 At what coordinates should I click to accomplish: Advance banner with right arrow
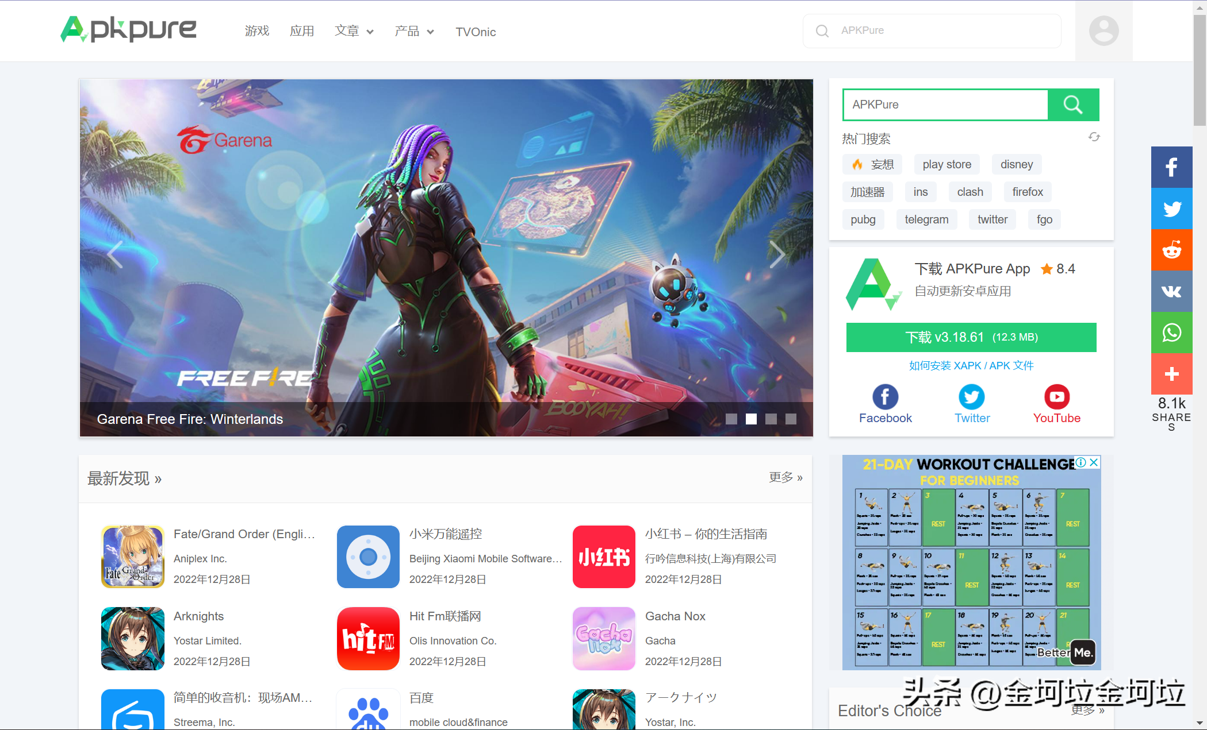point(777,254)
